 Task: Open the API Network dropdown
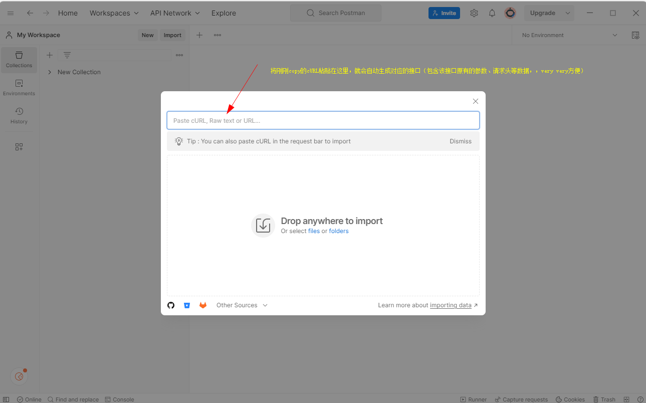pos(175,13)
